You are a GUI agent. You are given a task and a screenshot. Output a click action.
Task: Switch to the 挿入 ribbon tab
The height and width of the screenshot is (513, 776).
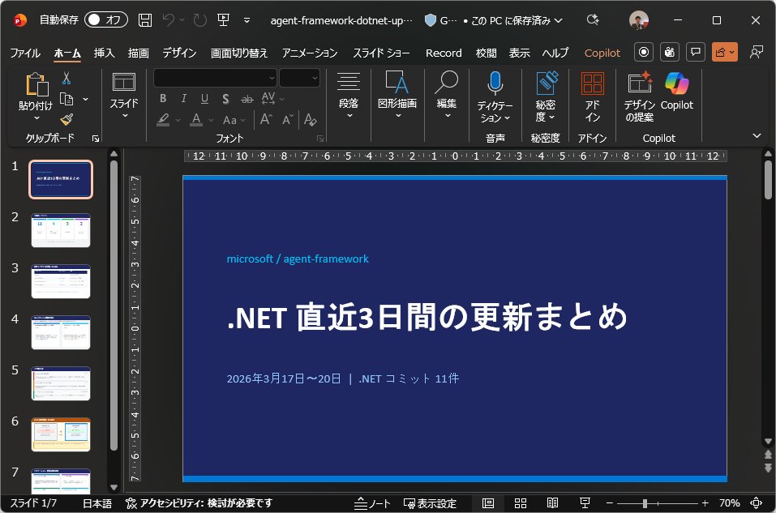click(106, 52)
